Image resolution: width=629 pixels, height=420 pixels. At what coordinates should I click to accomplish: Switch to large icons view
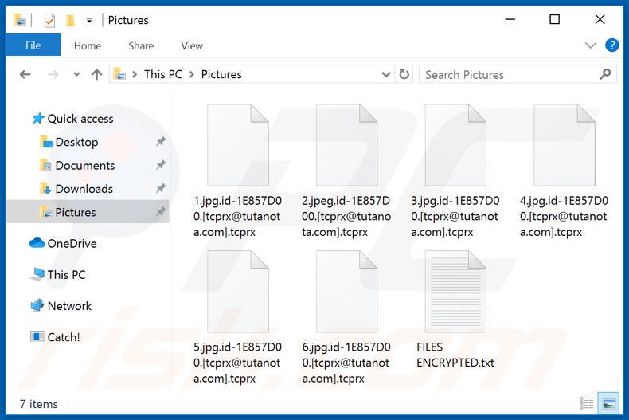(x=608, y=404)
